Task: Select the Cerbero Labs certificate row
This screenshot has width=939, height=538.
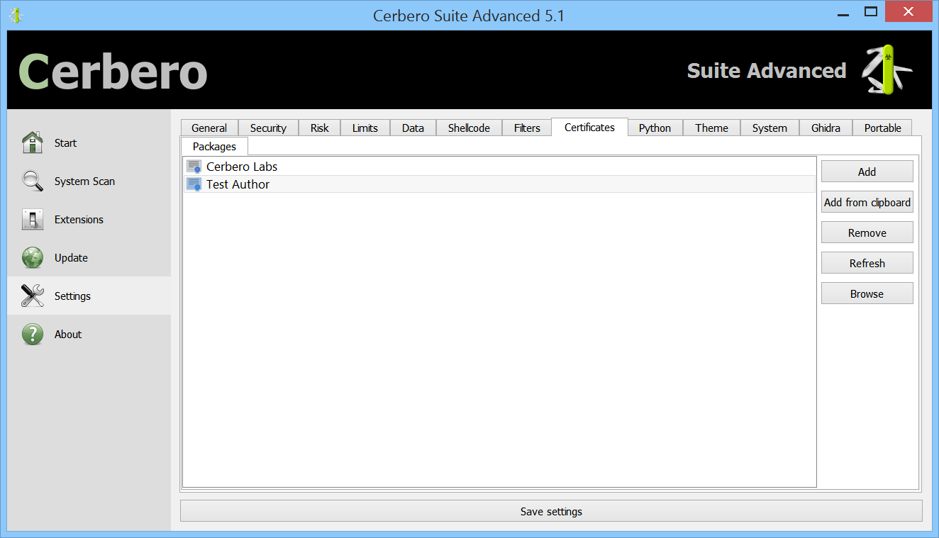Action: (499, 167)
